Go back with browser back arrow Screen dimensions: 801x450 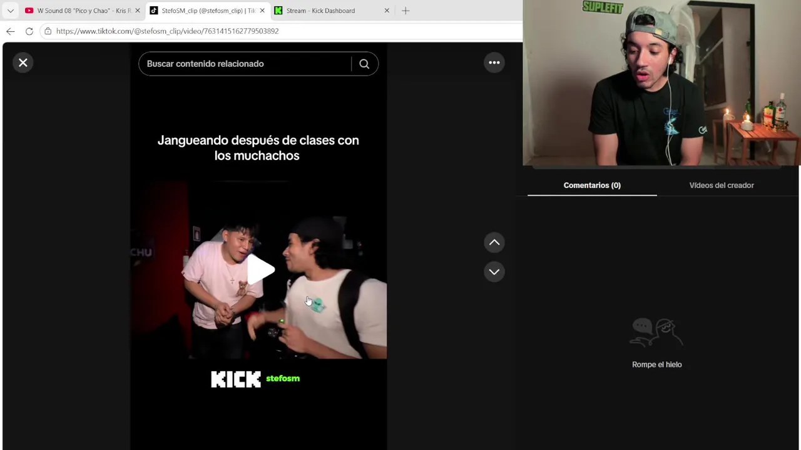click(x=11, y=31)
